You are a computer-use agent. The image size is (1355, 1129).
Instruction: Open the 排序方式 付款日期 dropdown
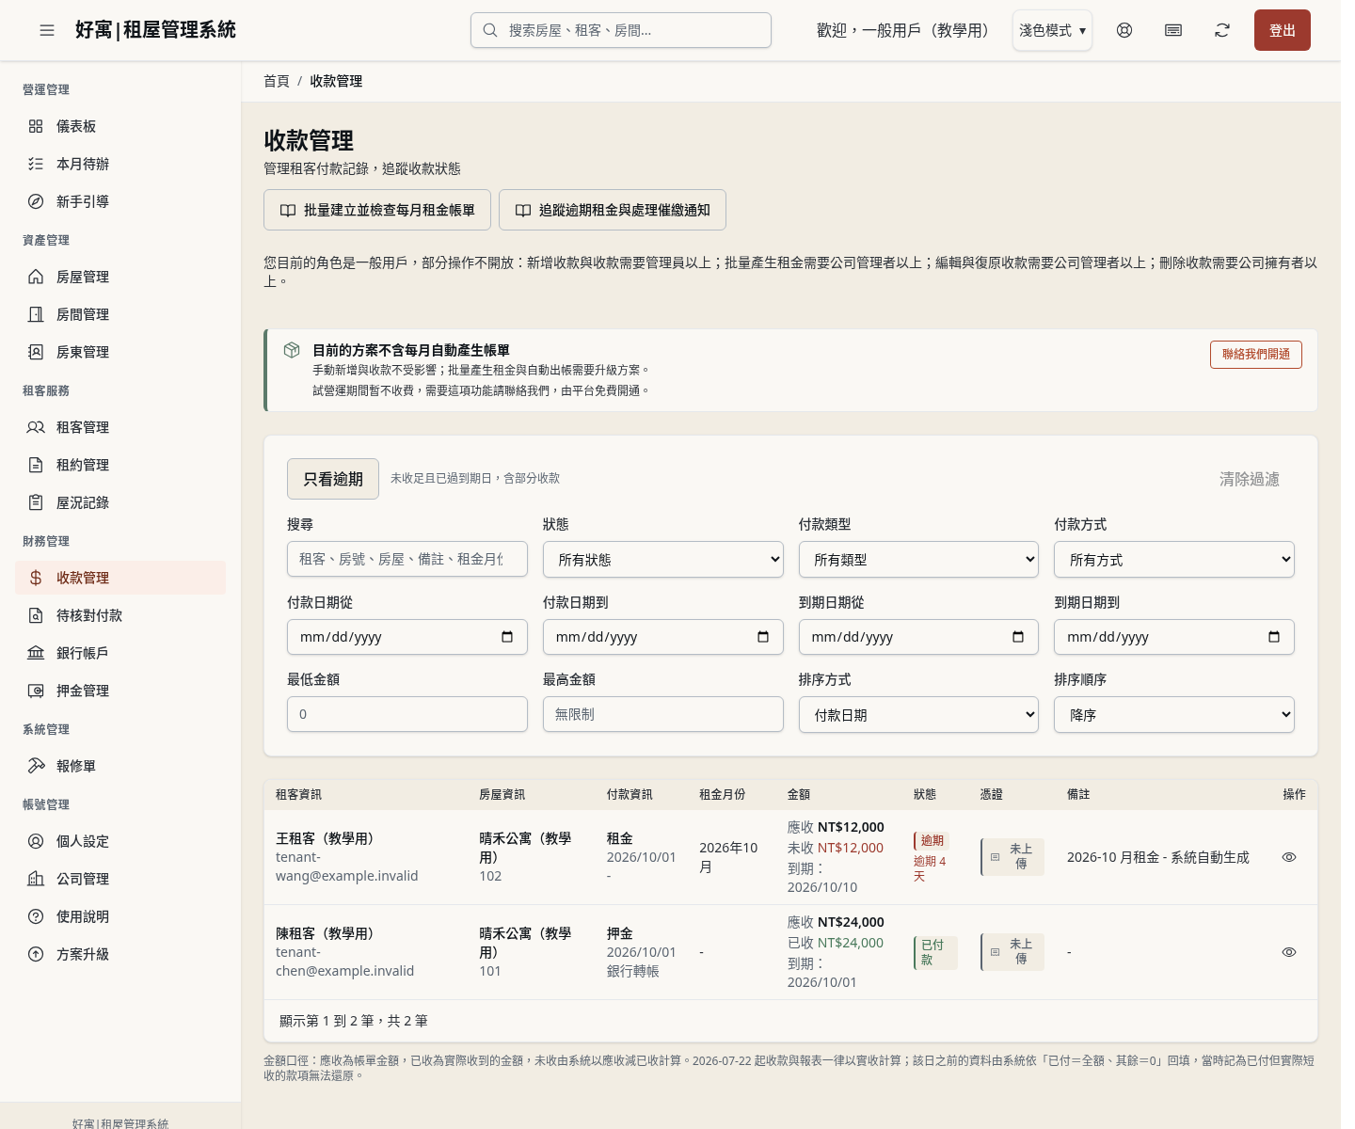tap(918, 715)
